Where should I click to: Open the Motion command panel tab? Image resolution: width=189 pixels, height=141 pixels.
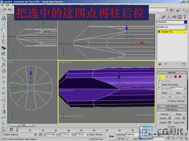(174, 17)
